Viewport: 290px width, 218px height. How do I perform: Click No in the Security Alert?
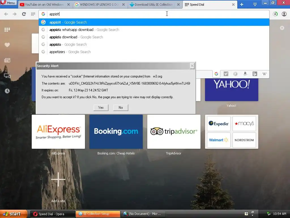coord(121,108)
